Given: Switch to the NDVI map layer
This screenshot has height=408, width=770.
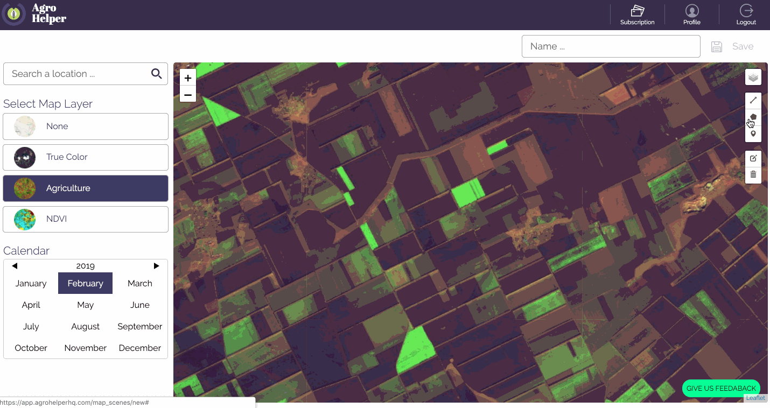Looking at the screenshot, I should pos(86,220).
